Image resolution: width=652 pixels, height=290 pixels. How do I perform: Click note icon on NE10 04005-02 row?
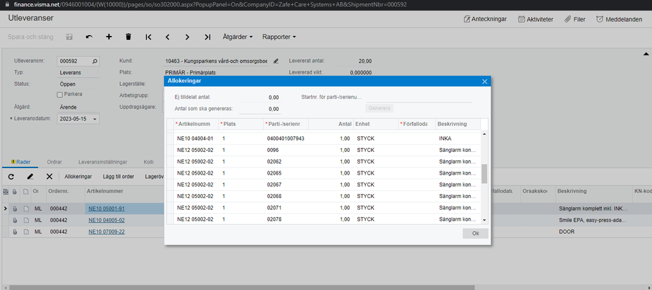[x=26, y=220]
